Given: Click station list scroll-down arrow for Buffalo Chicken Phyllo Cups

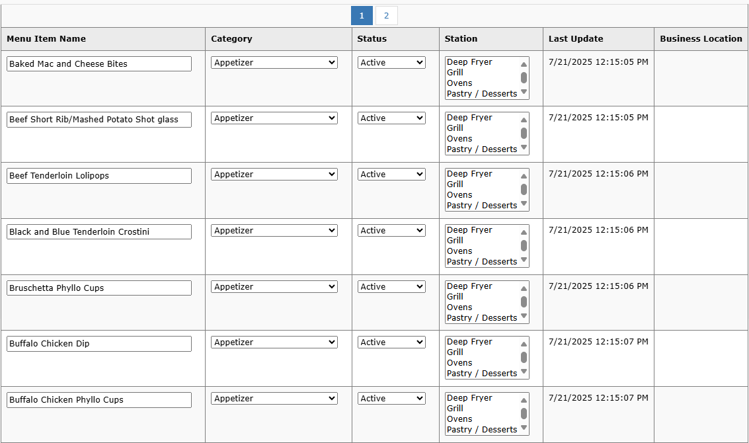Looking at the screenshot, I should click(524, 428).
